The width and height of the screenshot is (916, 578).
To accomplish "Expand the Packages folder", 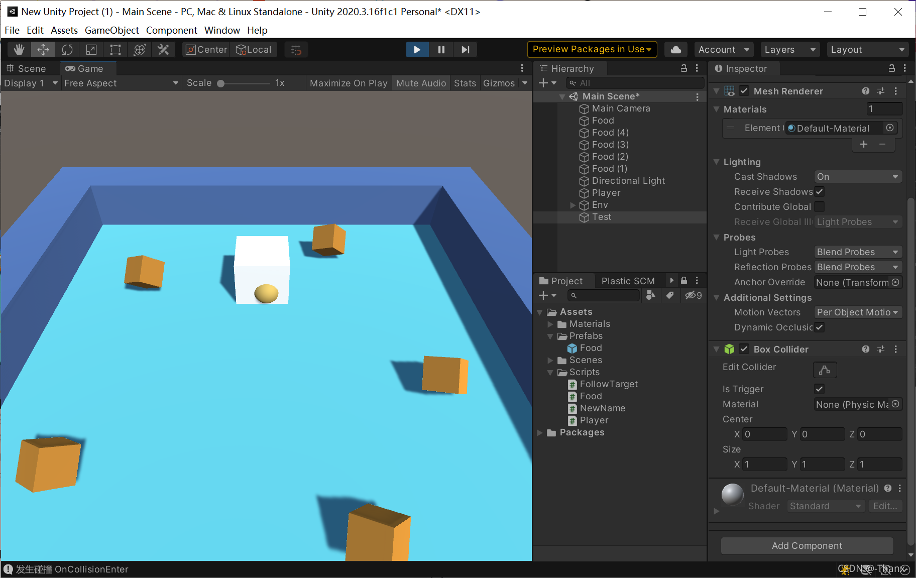I will point(540,432).
